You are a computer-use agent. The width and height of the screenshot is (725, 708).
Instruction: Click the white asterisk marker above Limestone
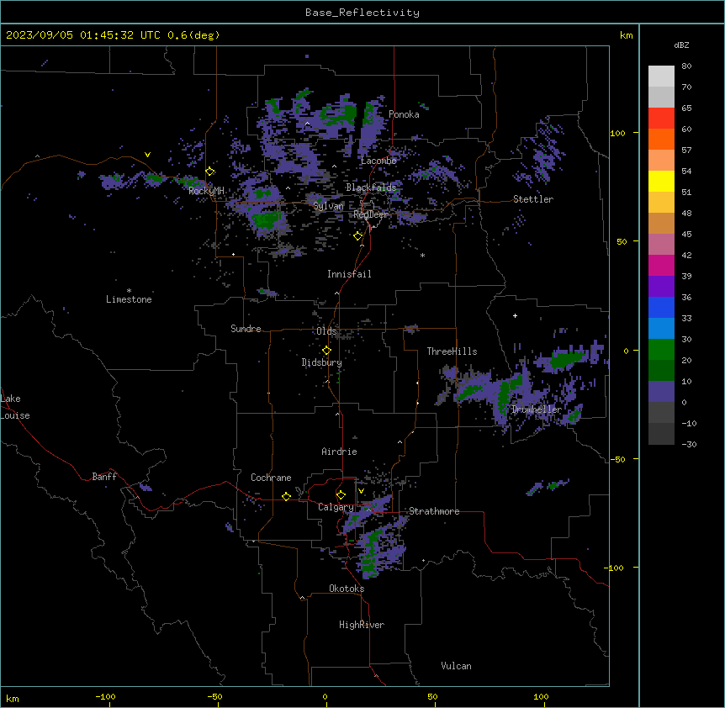pos(129,291)
